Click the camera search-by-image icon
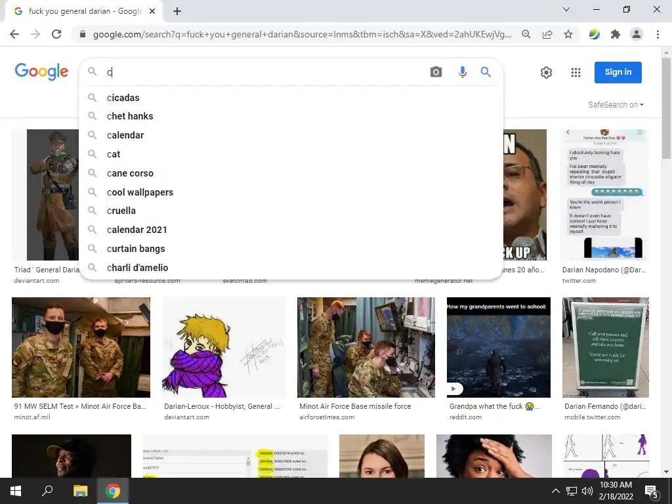This screenshot has height=504, width=672. pyautogui.click(x=436, y=72)
